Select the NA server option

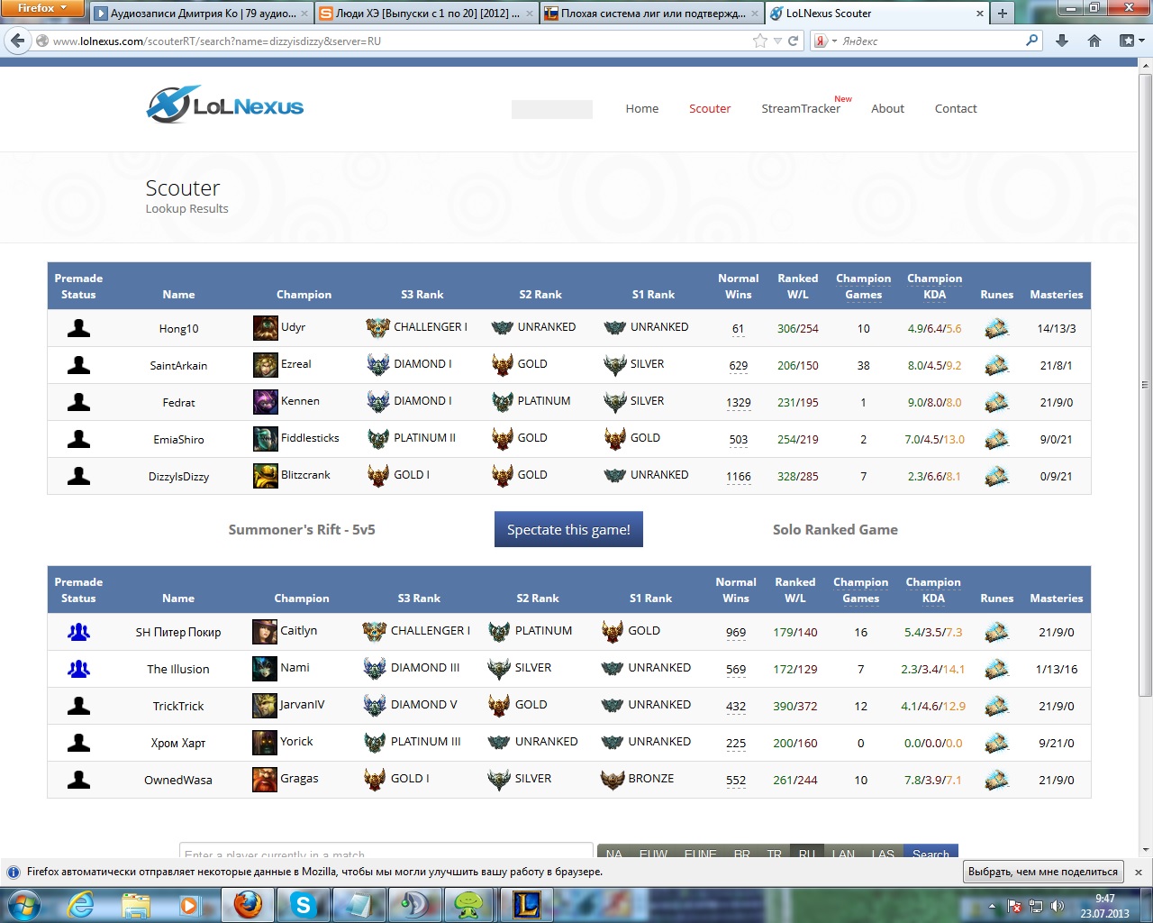click(614, 853)
